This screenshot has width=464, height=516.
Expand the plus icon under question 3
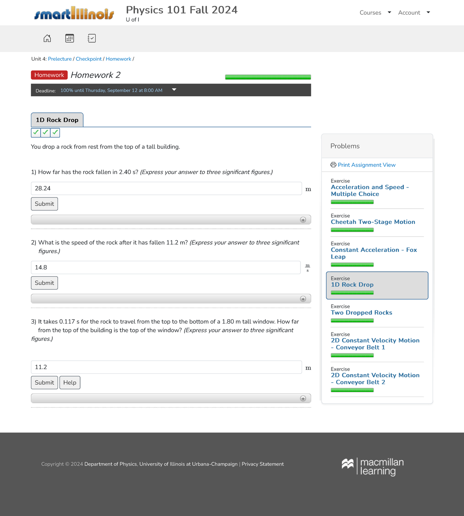pos(303,398)
